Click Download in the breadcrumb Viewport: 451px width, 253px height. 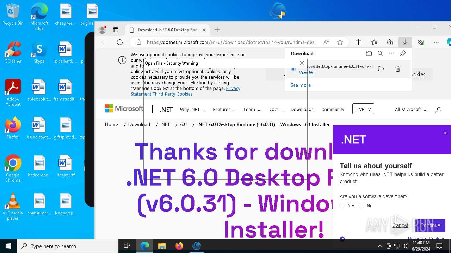coord(139,124)
